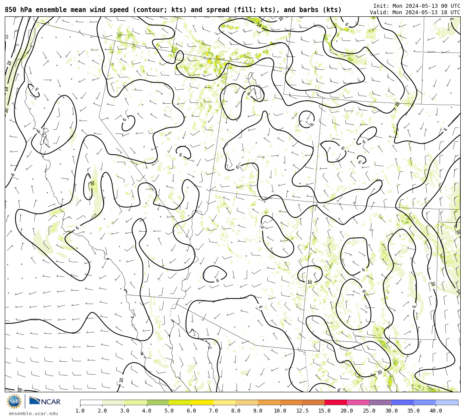The height and width of the screenshot is (419, 465).
Task: Click the 1.0 colorbar tick label
Action: pos(80,411)
